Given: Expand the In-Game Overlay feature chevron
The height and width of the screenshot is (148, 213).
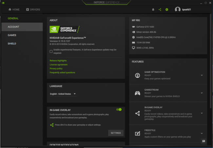Looking at the screenshot, I should [x=202, y=113].
